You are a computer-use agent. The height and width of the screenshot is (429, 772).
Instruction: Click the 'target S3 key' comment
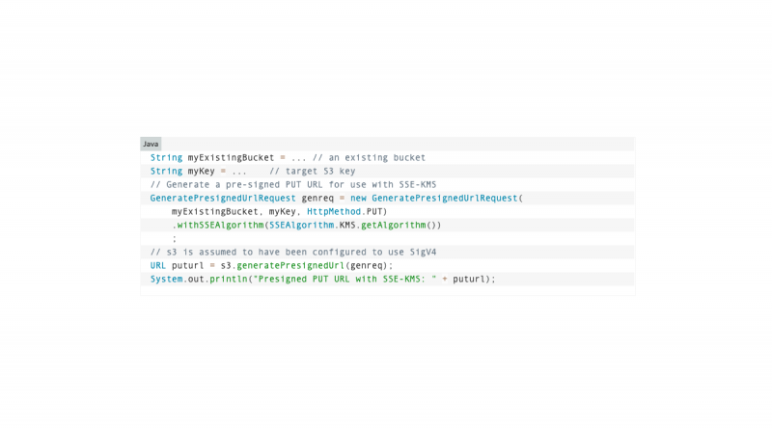(x=312, y=171)
